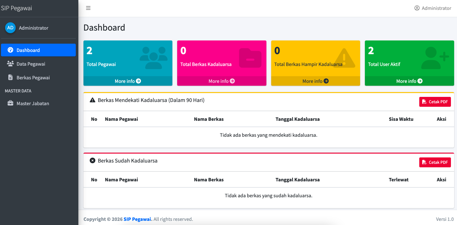Click More info on the Total Pegawai card
The width and height of the screenshot is (457, 225).
point(128,81)
